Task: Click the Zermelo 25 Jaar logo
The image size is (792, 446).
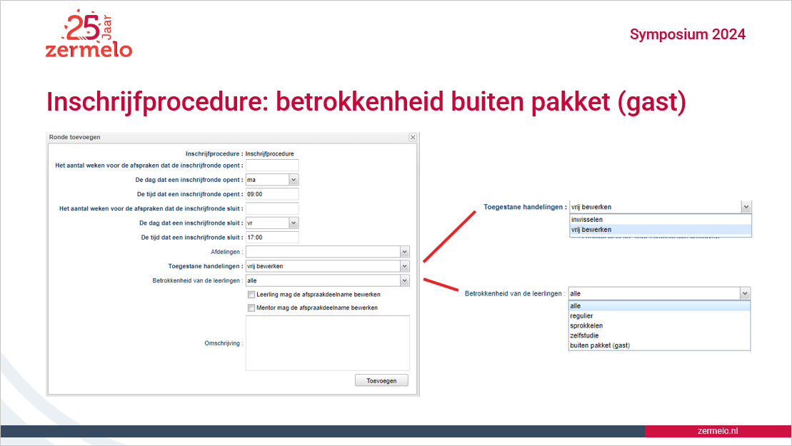Action: pos(89,34)
